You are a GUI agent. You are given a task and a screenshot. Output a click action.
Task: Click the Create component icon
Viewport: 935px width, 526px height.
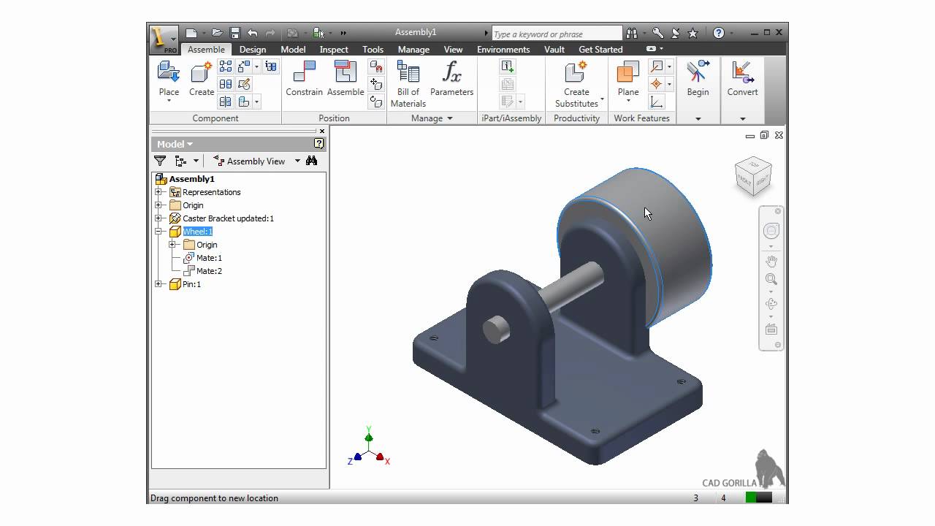[x=201, y=72]
